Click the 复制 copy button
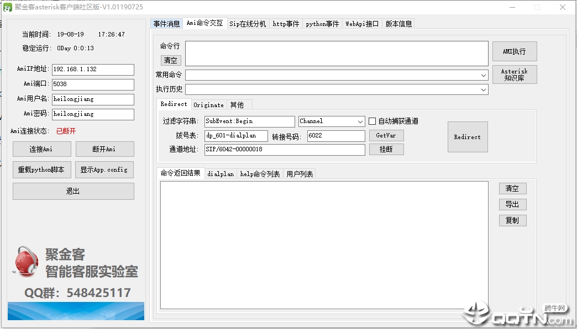 (x=512, y=221)
